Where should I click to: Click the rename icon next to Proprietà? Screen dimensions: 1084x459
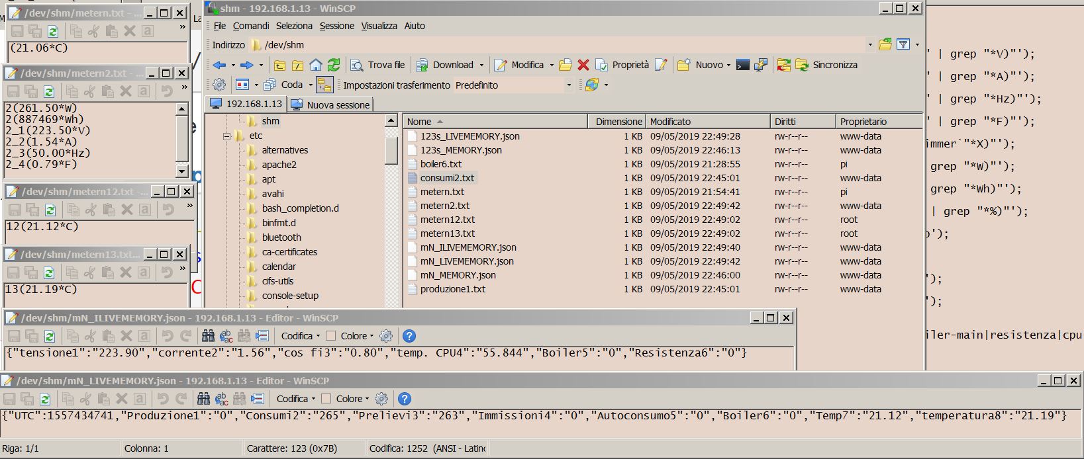point(660,65)
